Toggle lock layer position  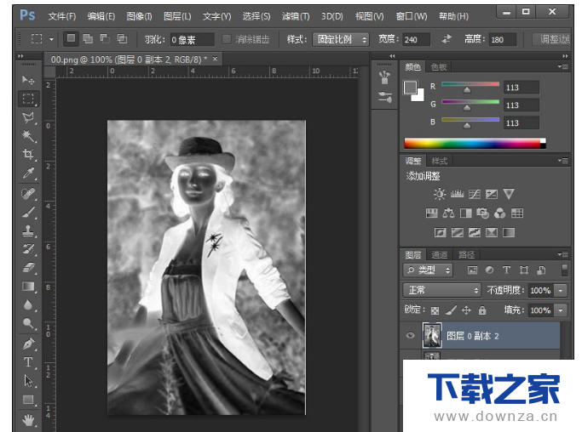click(466, 310)
